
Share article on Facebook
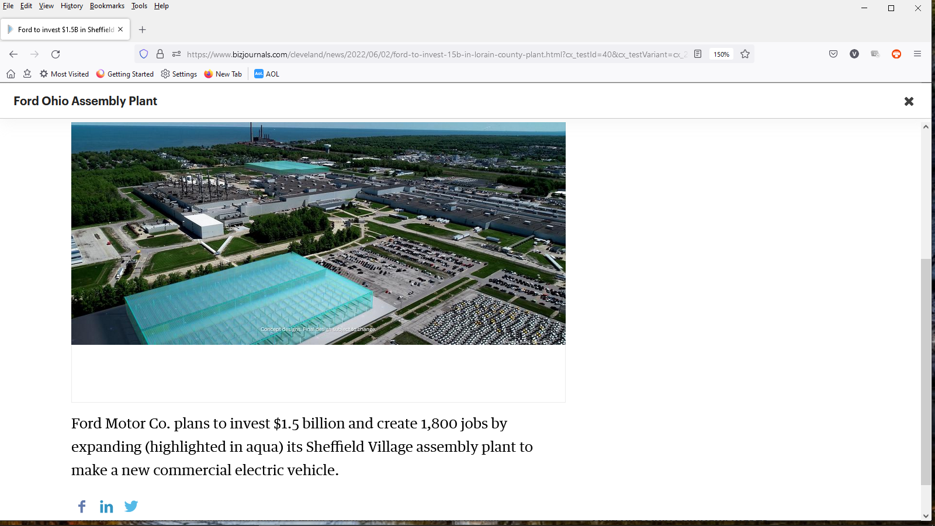click(x=82, y=507)
